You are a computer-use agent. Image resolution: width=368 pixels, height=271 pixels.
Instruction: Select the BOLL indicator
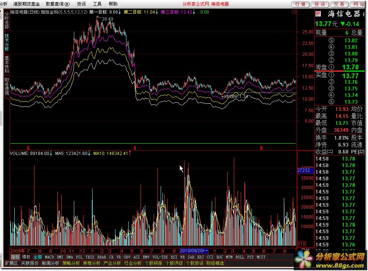[240, 257]
